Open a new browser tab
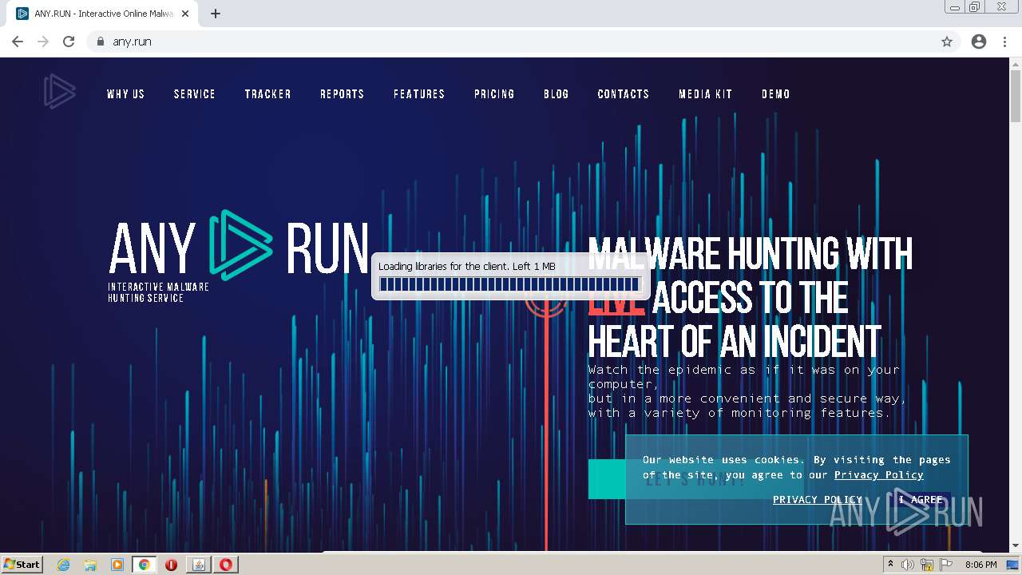 coord(216,14)
